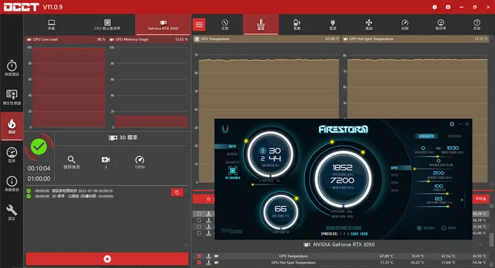Select AUTO fan mode in FireStorm

[232, 146]
